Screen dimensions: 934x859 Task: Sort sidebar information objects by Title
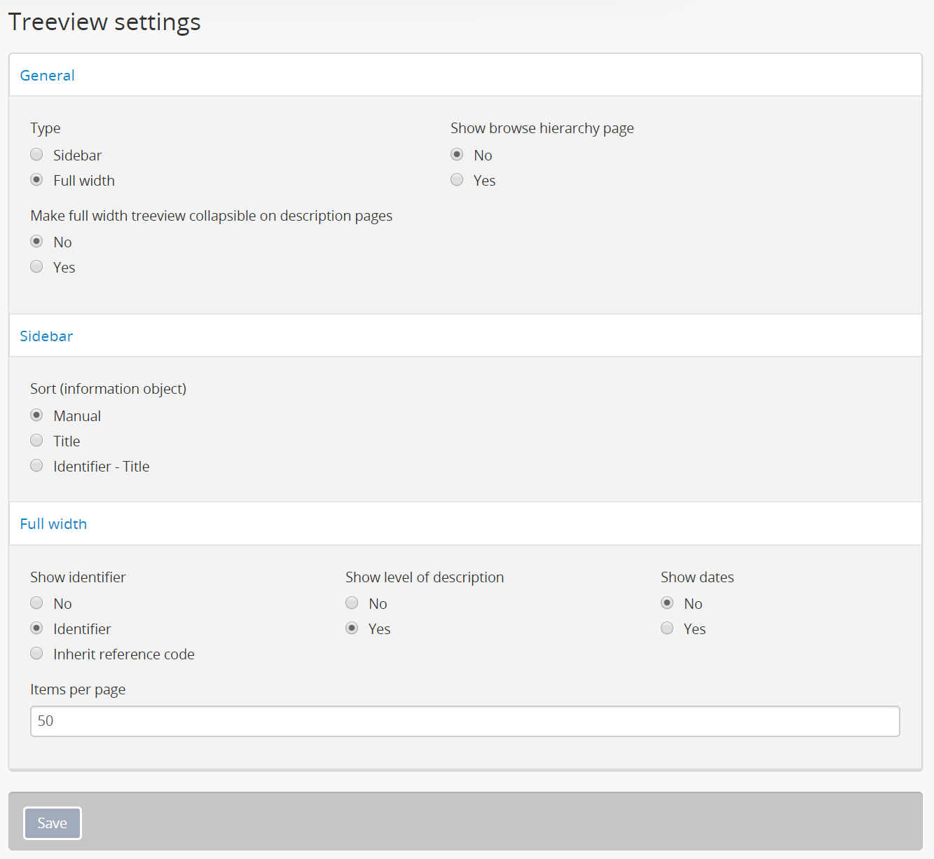tap(37, 441)
